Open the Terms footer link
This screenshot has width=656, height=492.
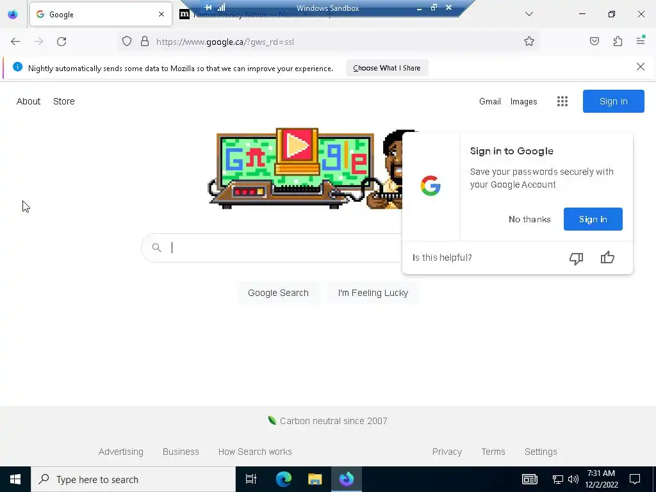[x=493, y=452]
